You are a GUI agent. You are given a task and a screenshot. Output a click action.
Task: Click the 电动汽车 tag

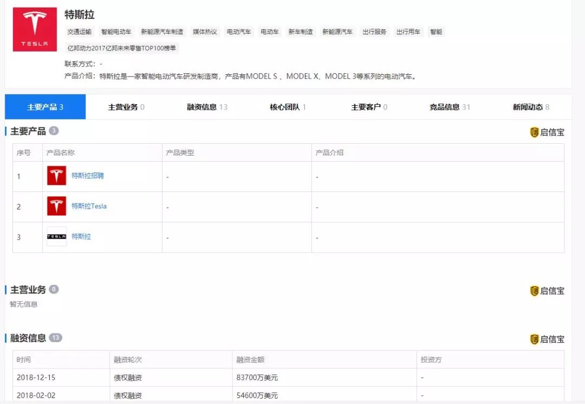point(239,32)
